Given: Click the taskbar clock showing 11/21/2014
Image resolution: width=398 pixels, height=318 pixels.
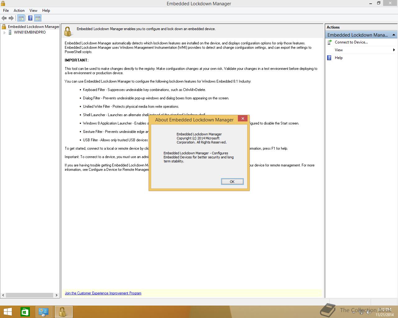Looking at the screenshot, I should [385, 312].
